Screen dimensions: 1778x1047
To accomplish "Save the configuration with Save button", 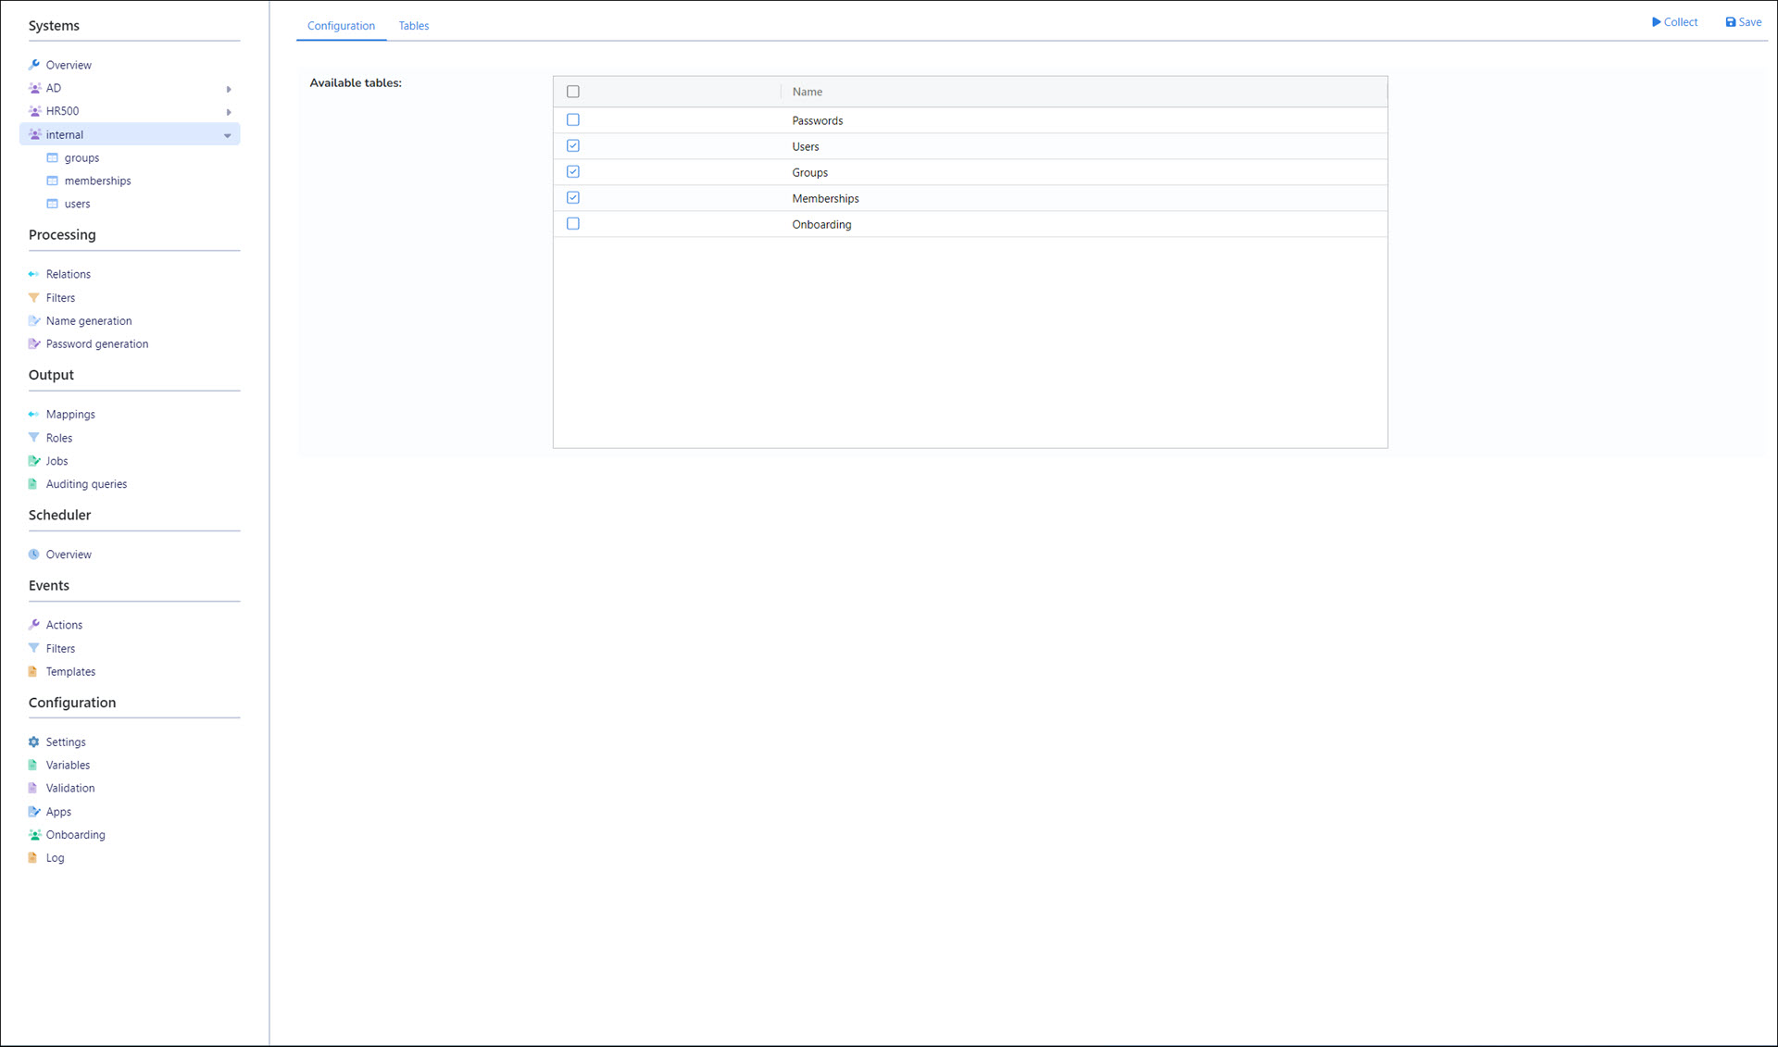I will click(1744, 22).
